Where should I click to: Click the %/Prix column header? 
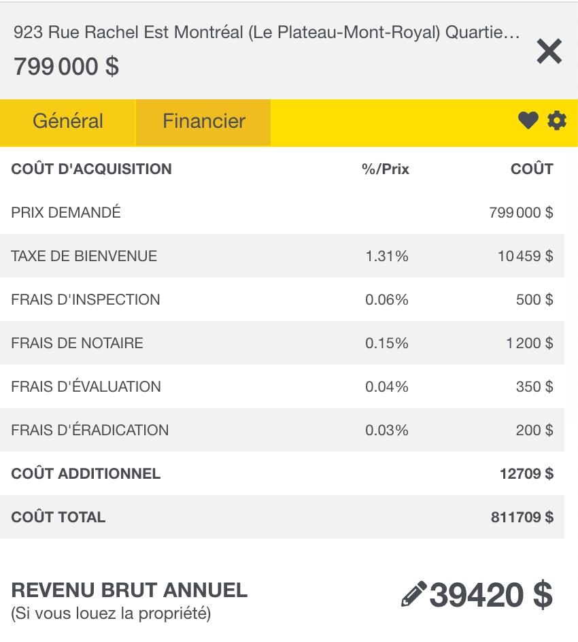pyautogui.click(x=386, y=169)
